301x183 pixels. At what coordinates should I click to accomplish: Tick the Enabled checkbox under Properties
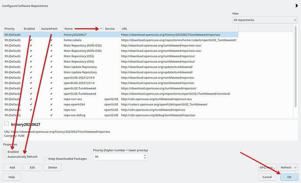click(x=5, y=152)
